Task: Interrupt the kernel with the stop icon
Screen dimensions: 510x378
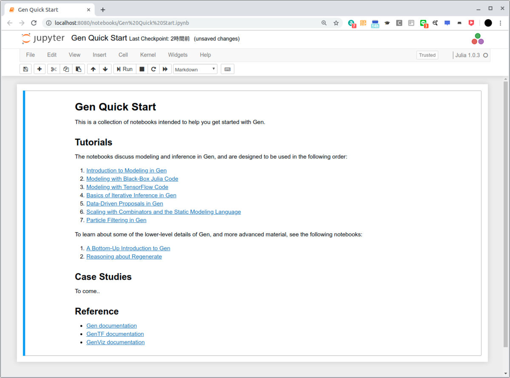Action: [x=142, y=69]
